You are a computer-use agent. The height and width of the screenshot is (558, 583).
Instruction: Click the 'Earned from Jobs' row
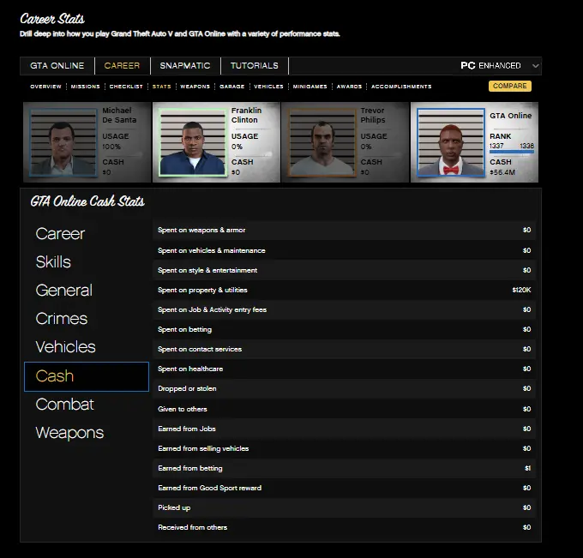point(344,429)
